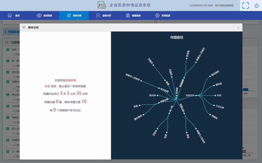Click the gear icon for 系统配置
This screenshot has width=262, height=163.
[x=157, y=15]
